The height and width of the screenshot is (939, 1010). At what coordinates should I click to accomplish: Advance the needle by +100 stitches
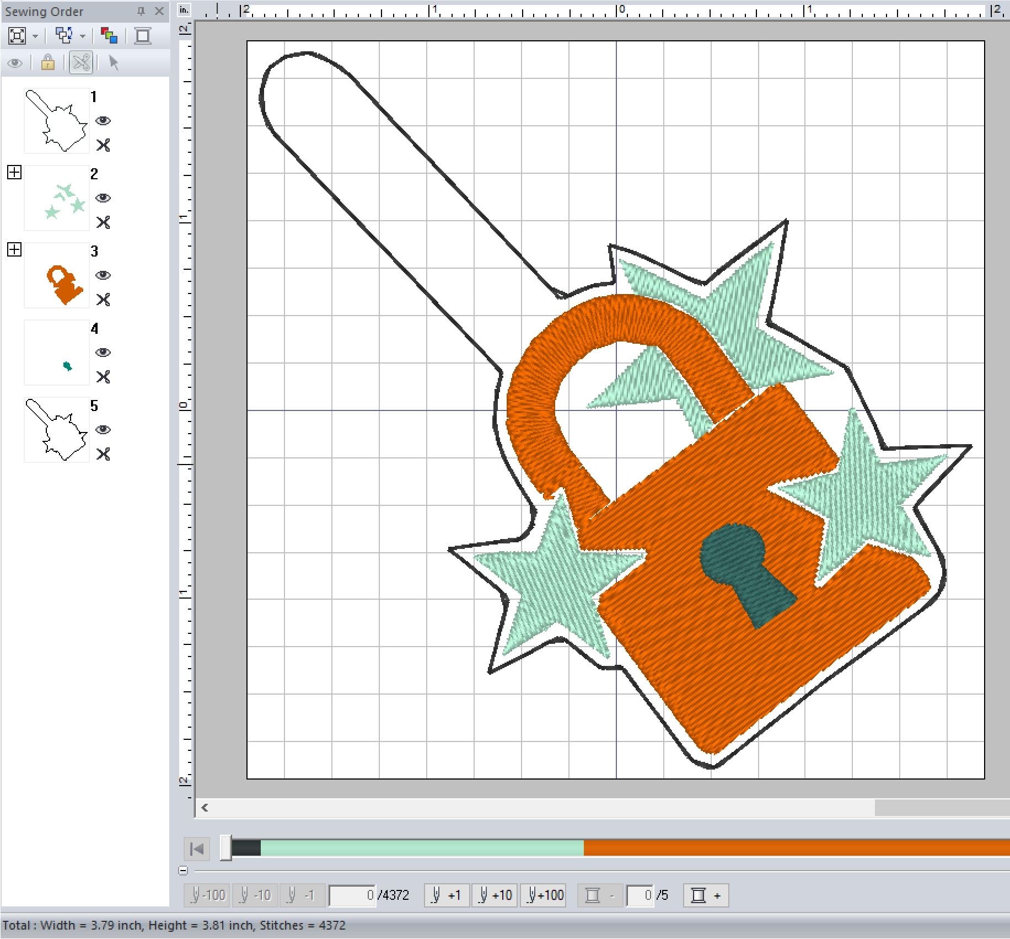click(545, 895)
